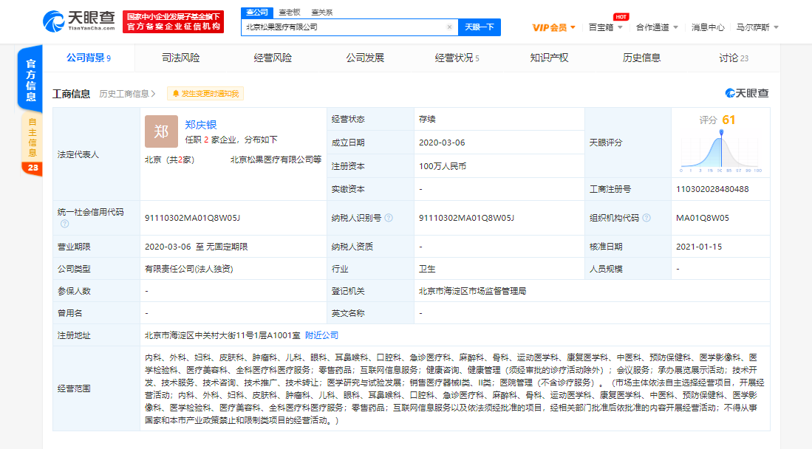Expand the 马尔萨斯 user menu

pos(757,27)
